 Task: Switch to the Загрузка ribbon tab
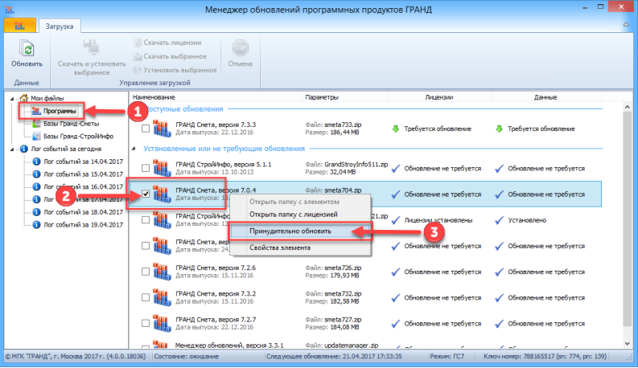(x=60, y=27)
